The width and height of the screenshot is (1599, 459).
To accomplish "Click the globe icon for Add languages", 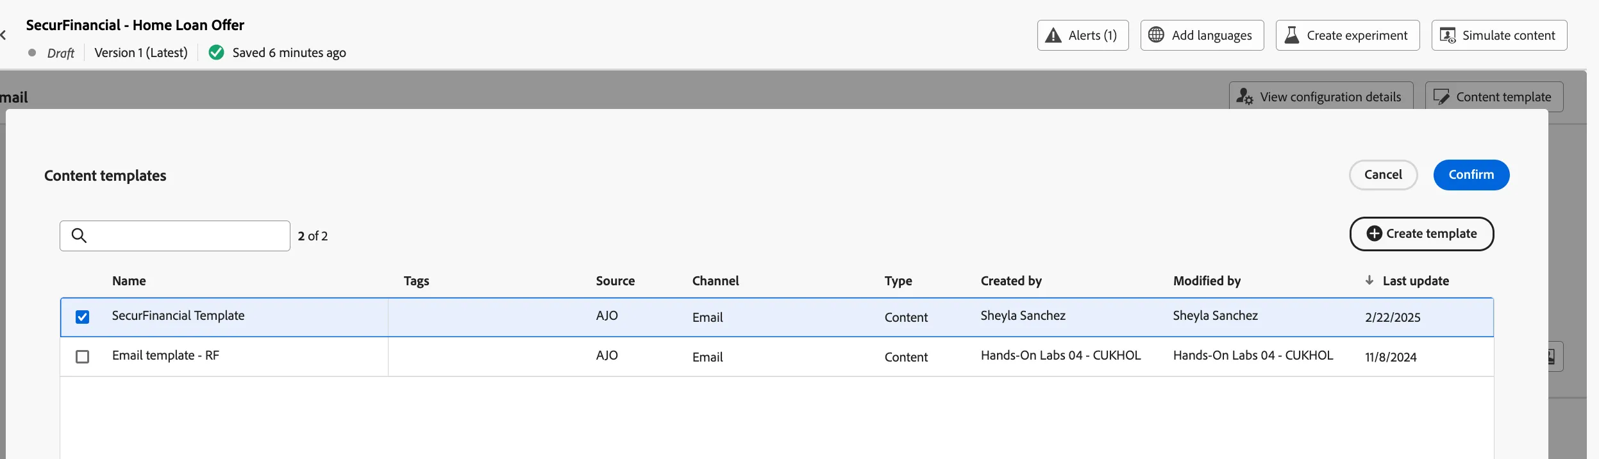I will click(1156, 35).
